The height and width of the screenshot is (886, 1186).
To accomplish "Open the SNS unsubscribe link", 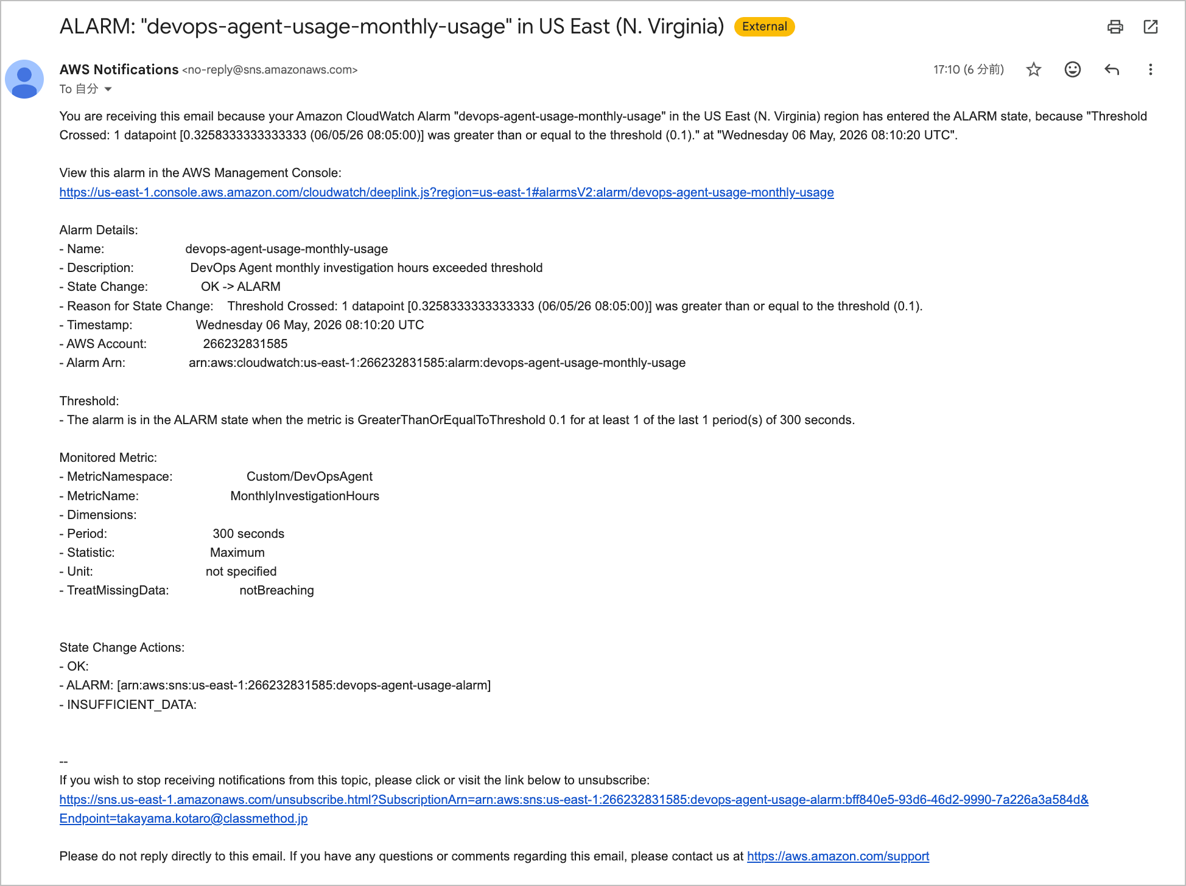I will pos(574,800).
